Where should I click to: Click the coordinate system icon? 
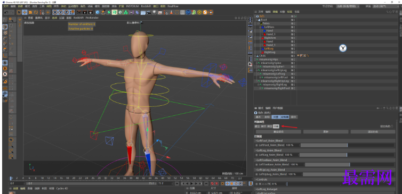point(73,12)
